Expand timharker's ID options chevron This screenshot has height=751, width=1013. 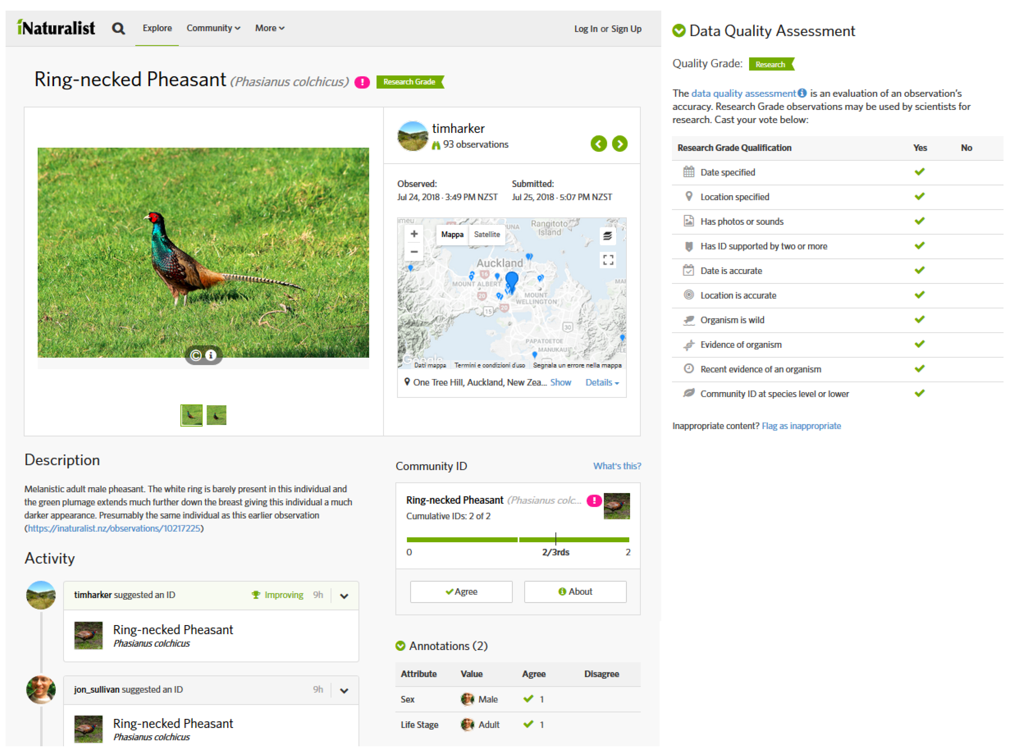[x=344, y=596]
